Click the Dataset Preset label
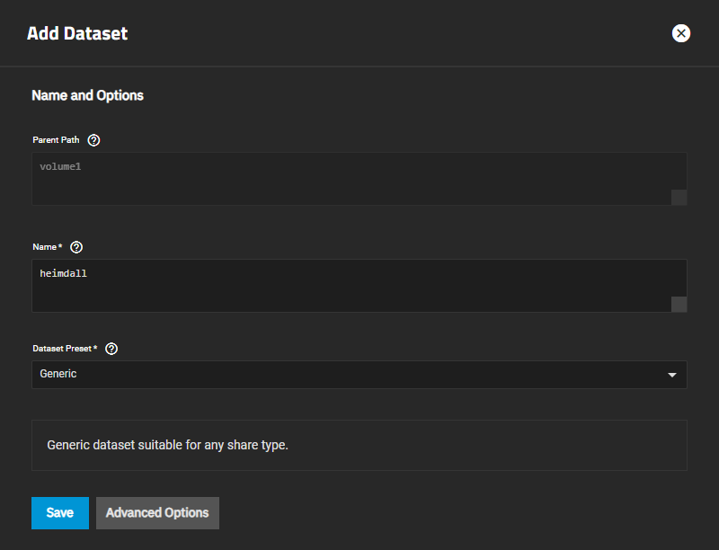The height and width of the screenshot is (550, 719). click(65, 349)
